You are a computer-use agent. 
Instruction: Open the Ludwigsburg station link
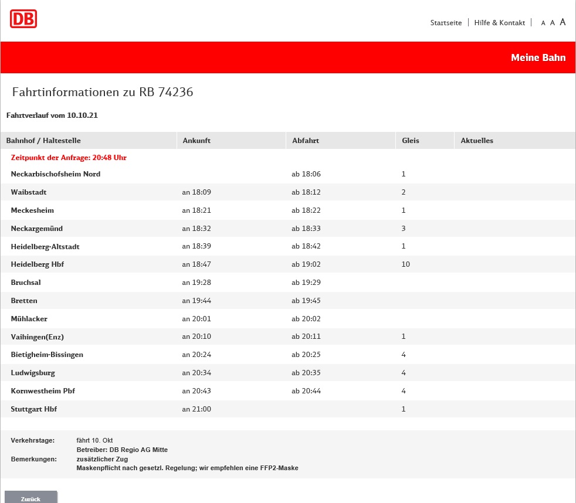point(33,373)
